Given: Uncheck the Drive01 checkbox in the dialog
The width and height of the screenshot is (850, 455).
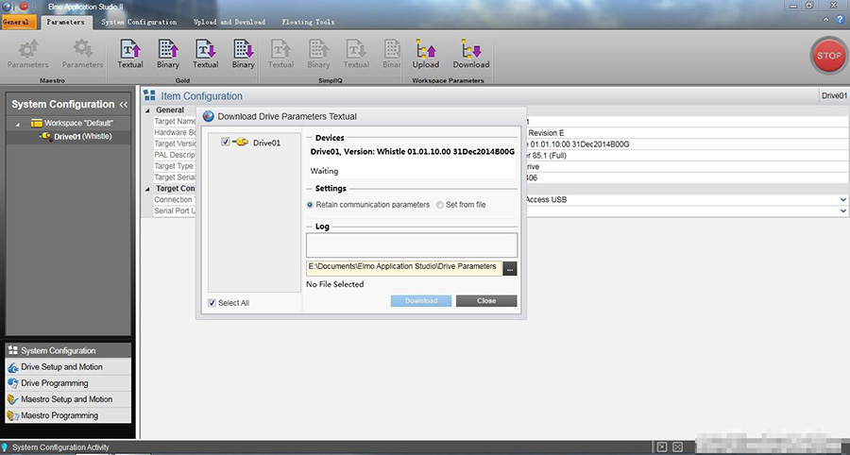Looking at the screenshot, I should tap(225, 143).
